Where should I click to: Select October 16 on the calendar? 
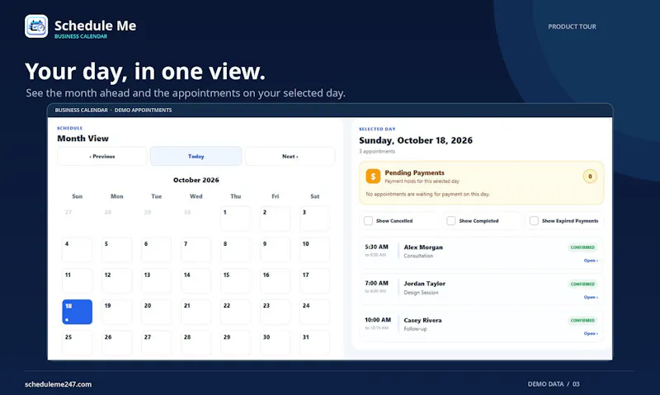275,280
